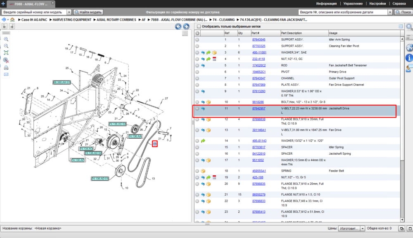Print the parts diagram

6,68
